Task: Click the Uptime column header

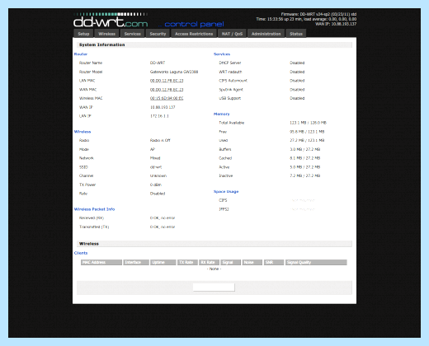Action: [x=163, y=262]
